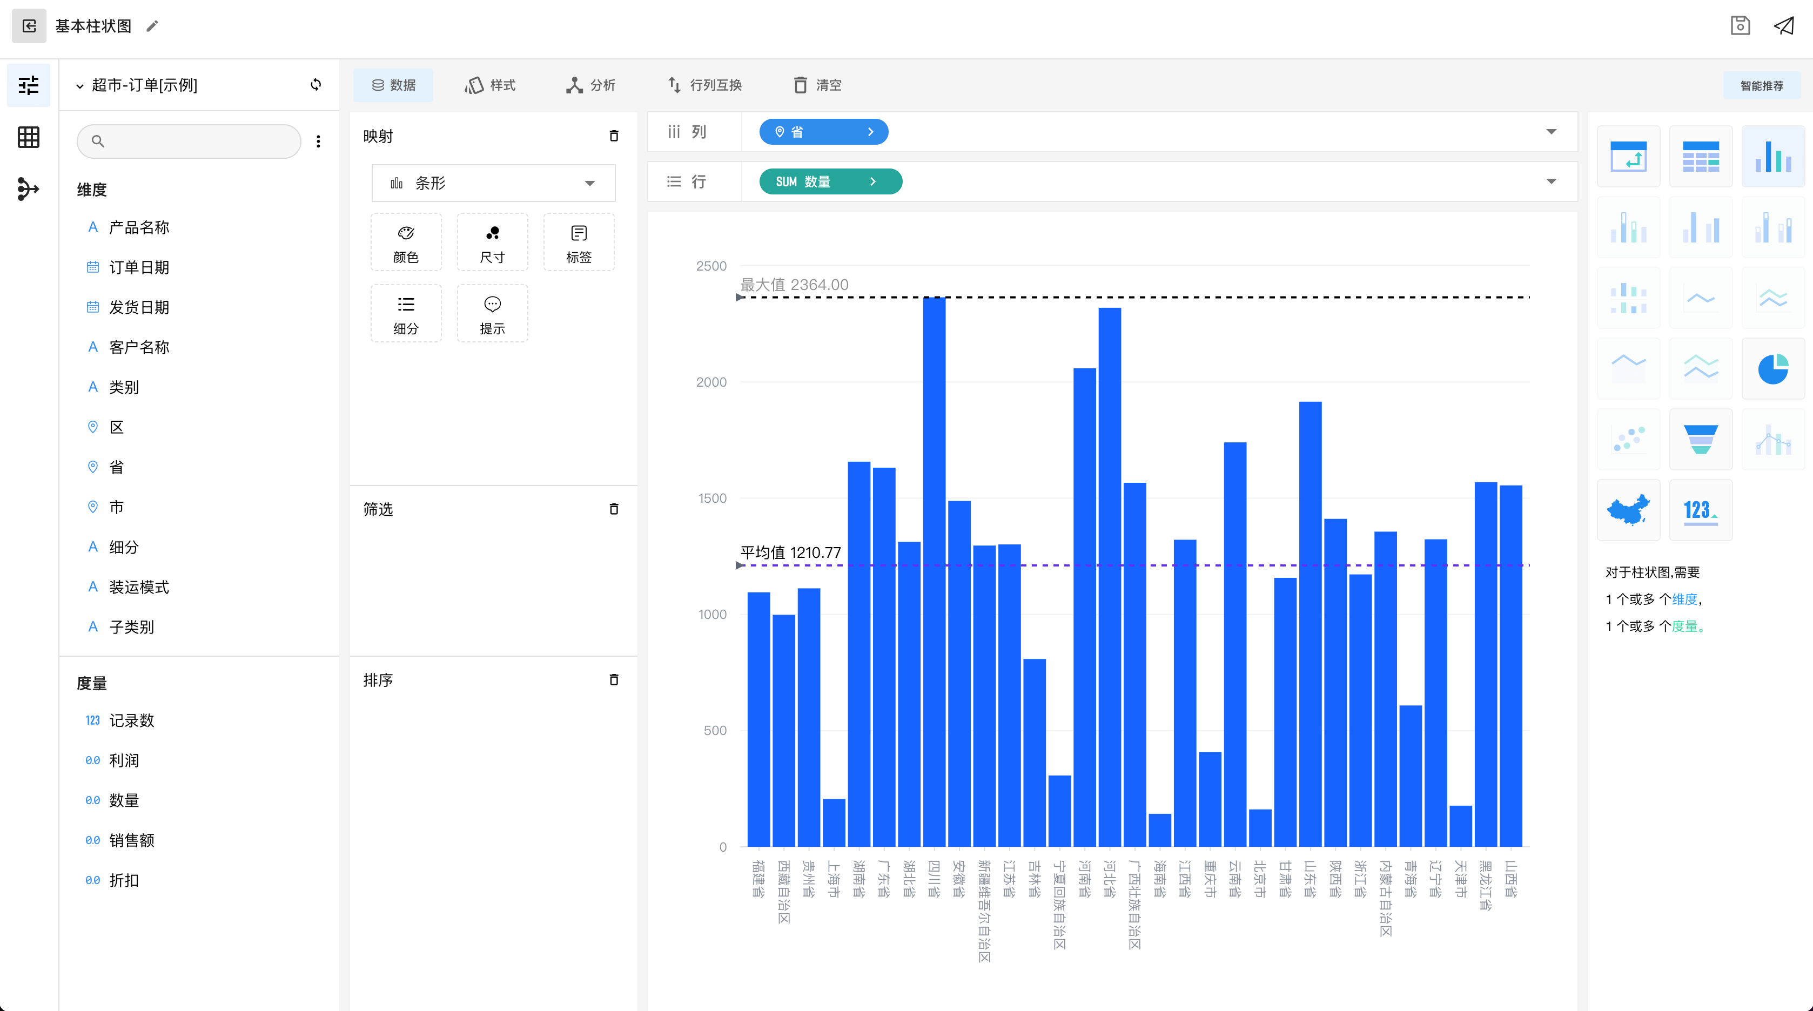Clear the 映射 section with trash icon
Image resolution: width=1813 pixels, height=1011 pixels.
614,136
